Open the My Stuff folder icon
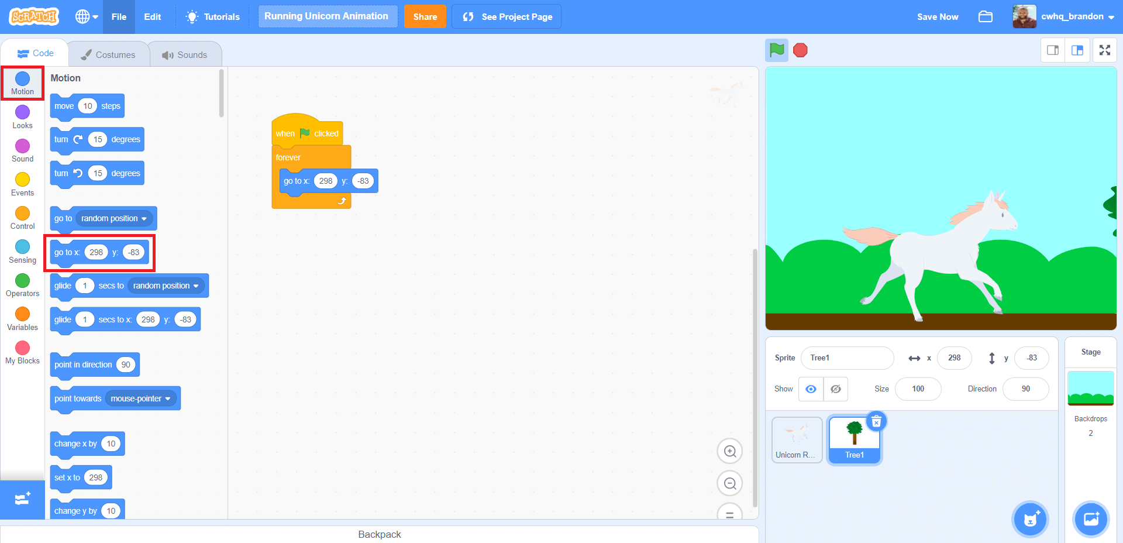This screenshot has width=1123, height=543. (986, 17)
